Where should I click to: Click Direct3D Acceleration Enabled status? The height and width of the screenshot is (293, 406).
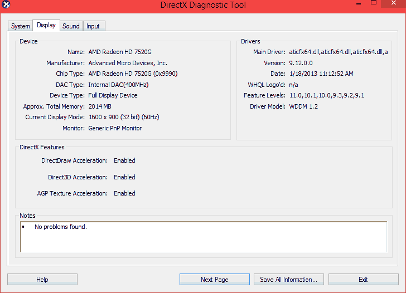coord(124,177)
